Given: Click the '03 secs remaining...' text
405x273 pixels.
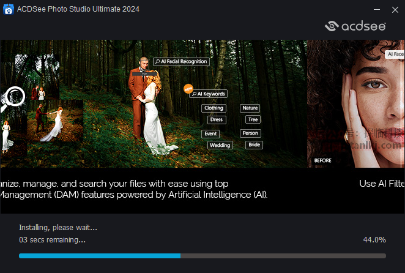Looking at the screenshot, I should [52, 240].
